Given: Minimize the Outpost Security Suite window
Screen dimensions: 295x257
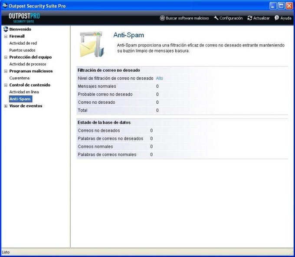Looking at the screenshot, I should point(273,6).
